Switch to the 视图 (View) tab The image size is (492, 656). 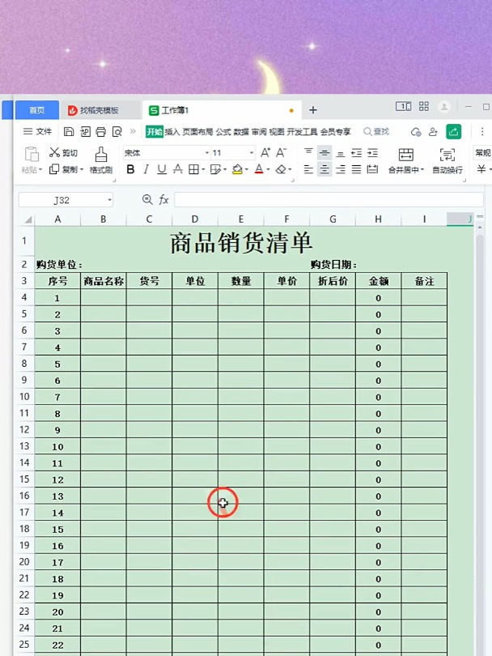(x=276, y=132)
